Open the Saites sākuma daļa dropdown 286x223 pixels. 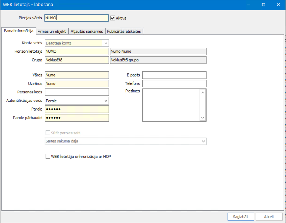126,141
